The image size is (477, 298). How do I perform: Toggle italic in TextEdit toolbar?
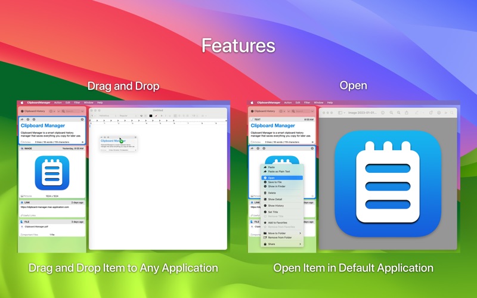(x=166, y=116)
